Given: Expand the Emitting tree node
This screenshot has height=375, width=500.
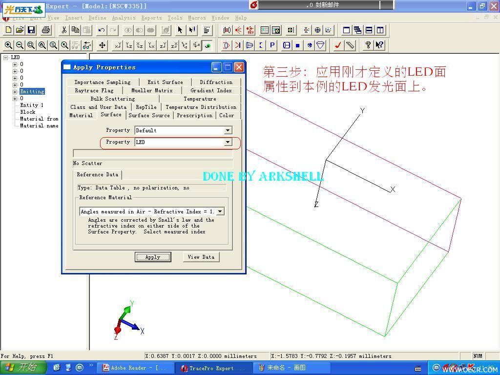Looking at the screenshot, I should (x=15, y=92).
